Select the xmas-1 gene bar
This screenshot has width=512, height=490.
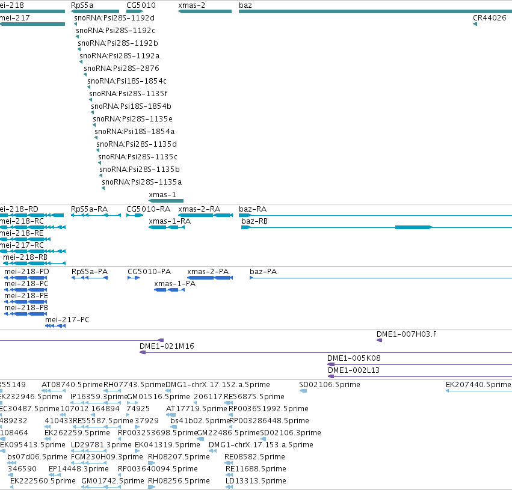(166, 201)
